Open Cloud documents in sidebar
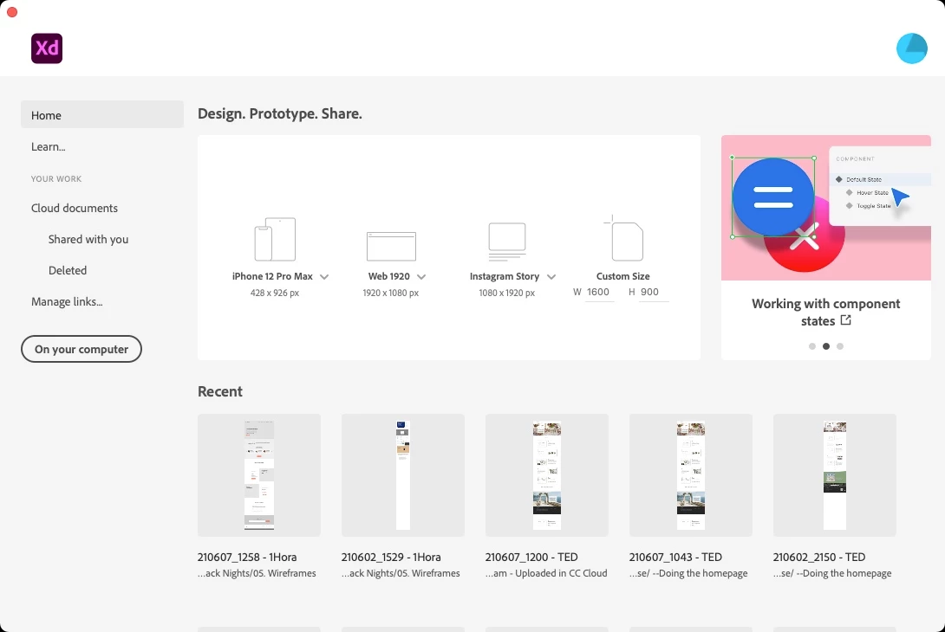This screenshot has height=632, width=945. point(75,208)
